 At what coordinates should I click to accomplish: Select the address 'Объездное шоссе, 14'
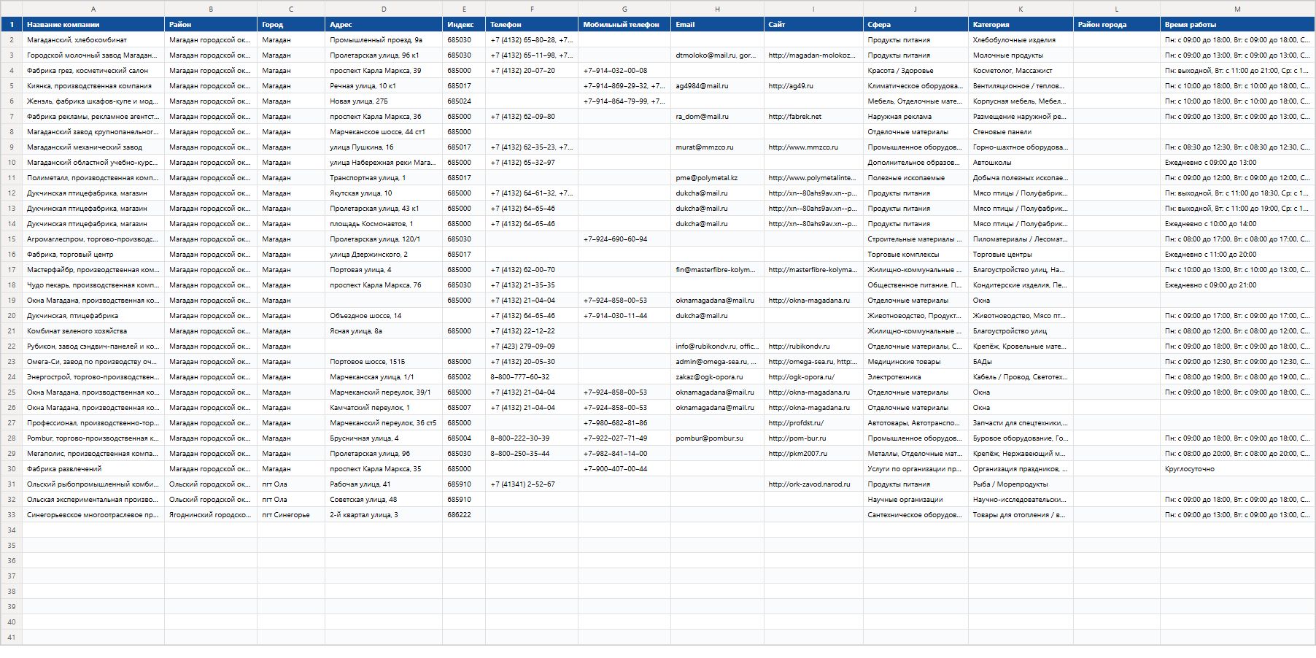tap(384, 316)
